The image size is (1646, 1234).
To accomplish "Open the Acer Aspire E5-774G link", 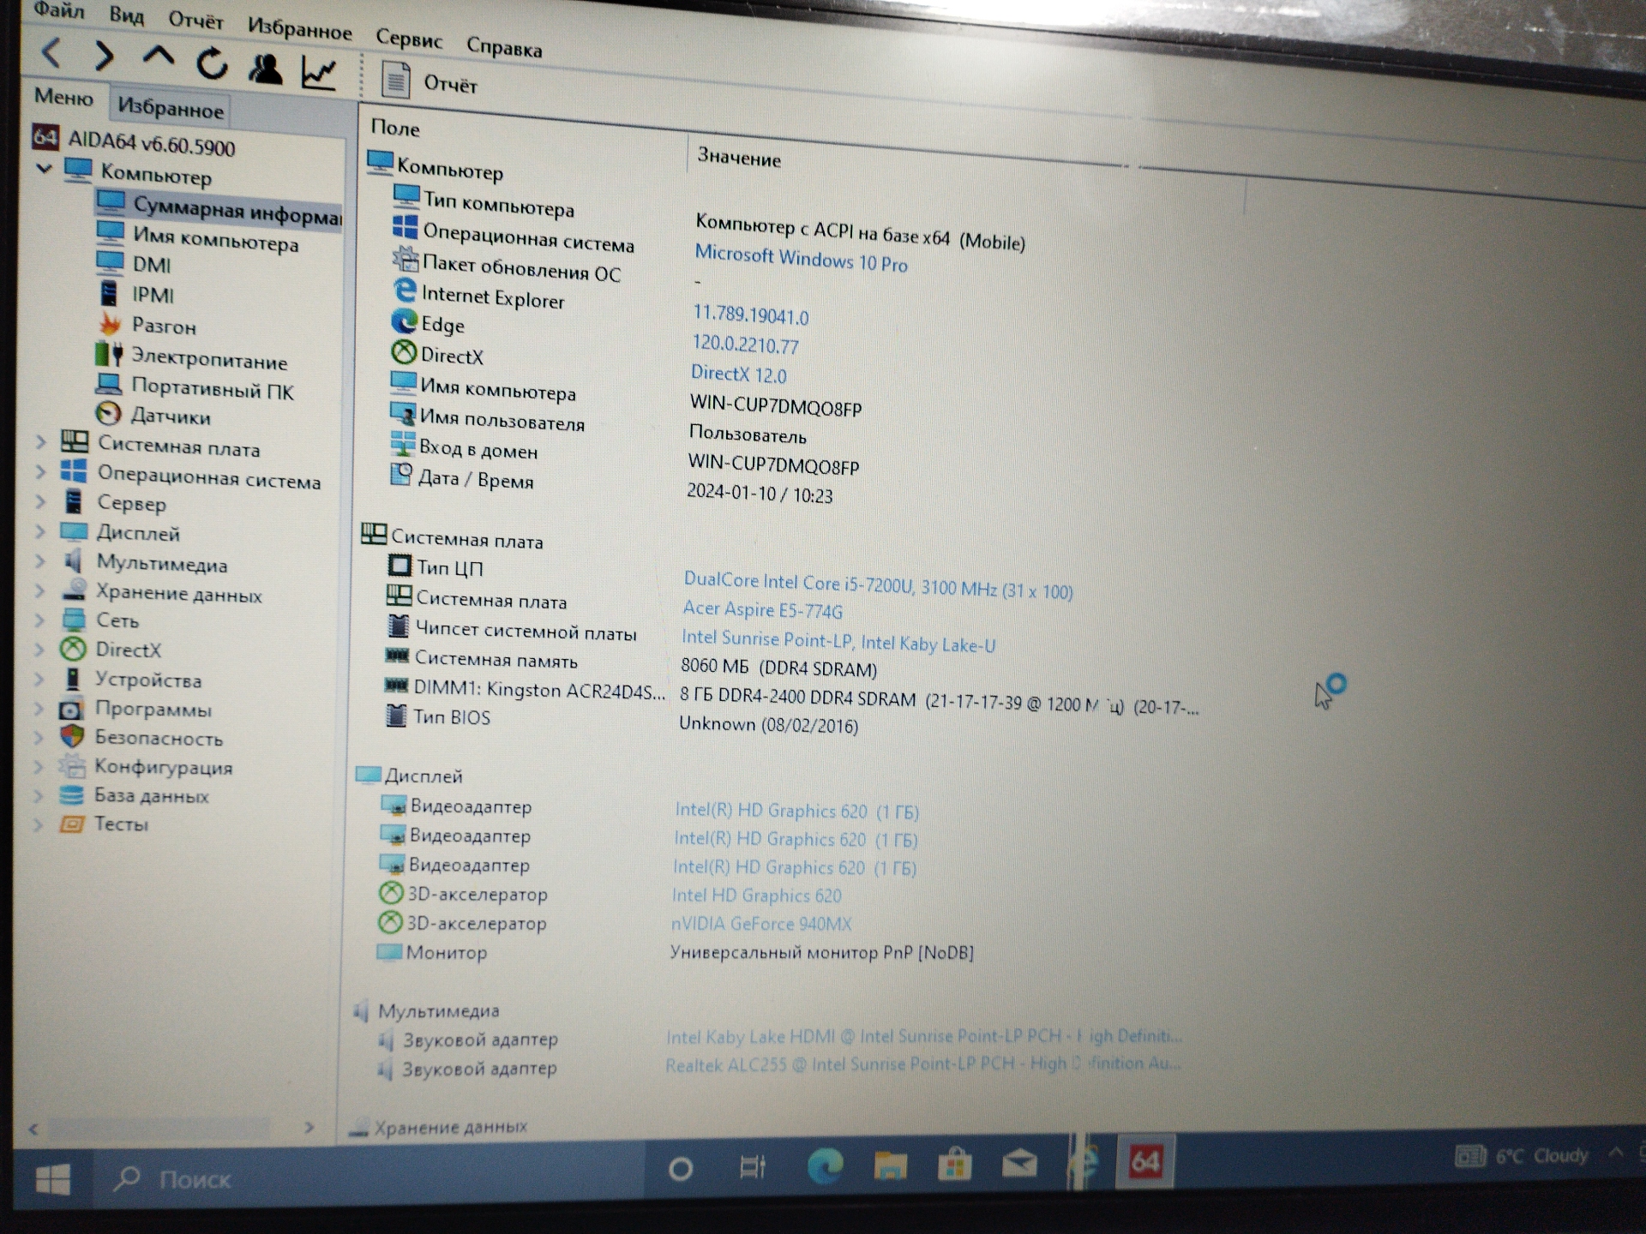I will (762, 610).
